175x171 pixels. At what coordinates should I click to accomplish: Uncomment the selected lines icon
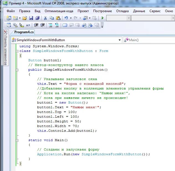click(x=57, y=25)
